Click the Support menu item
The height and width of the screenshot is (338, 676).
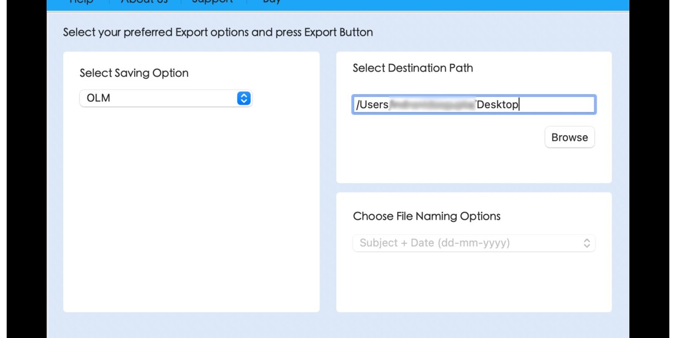pos(212,2)
